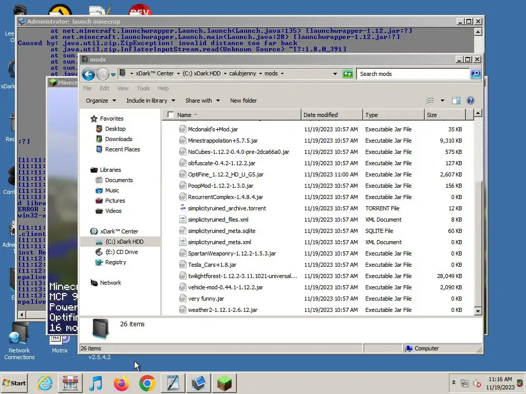526x394 pixels.
Task: Open Music library
Action: 112,190
